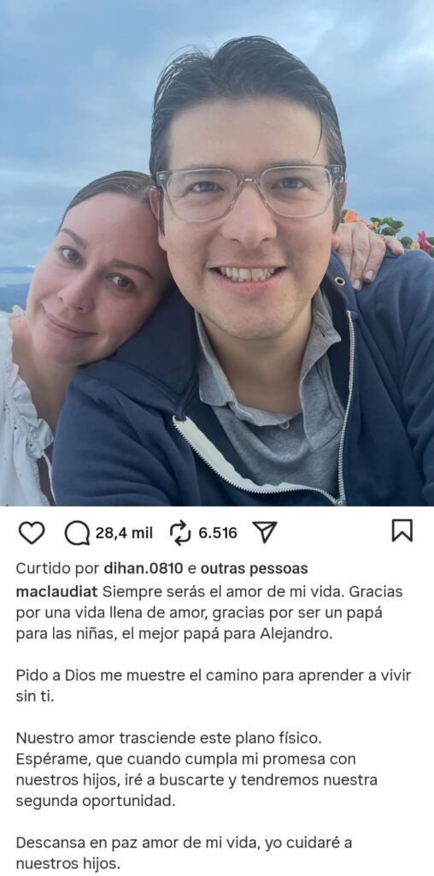Tap the heart icon to like the post
This screenshot has width=434, height=876.
click(x=32, y=532)
